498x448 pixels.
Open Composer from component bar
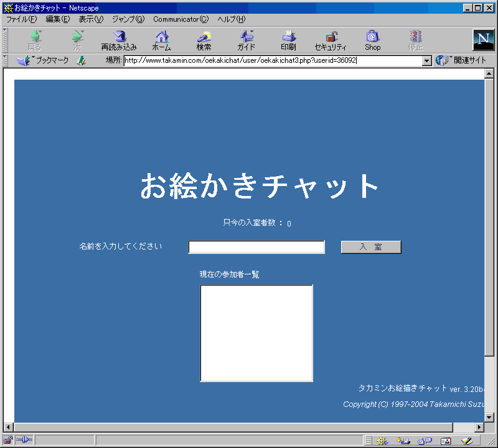tap(467, 441)
